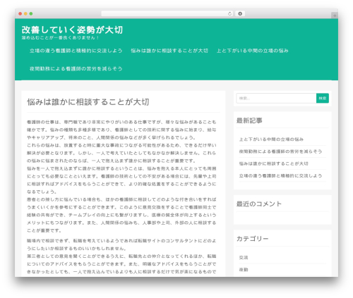
Task: Open site title 改善していく姿勢が大切
Action: coord(72,30)
